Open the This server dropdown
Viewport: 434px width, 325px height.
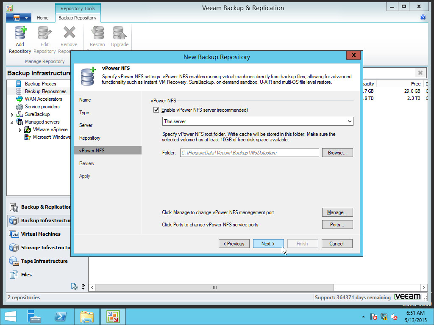coord(258,121)
